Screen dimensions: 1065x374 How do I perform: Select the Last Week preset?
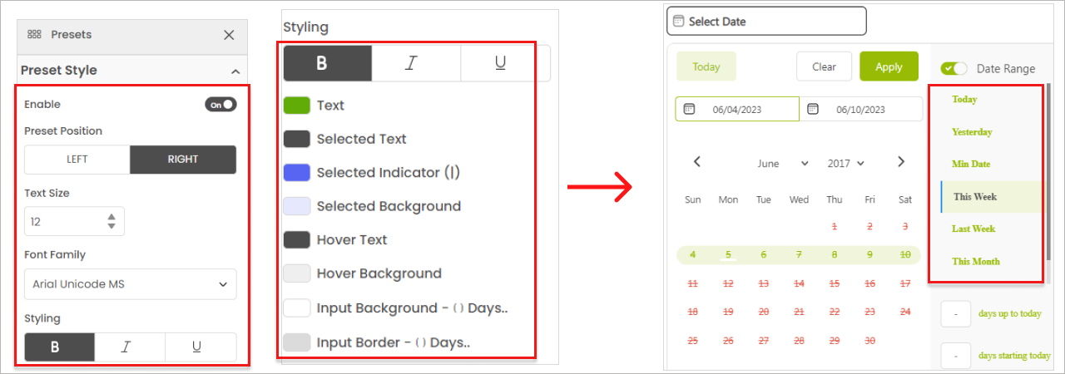[x=974, y=229]
